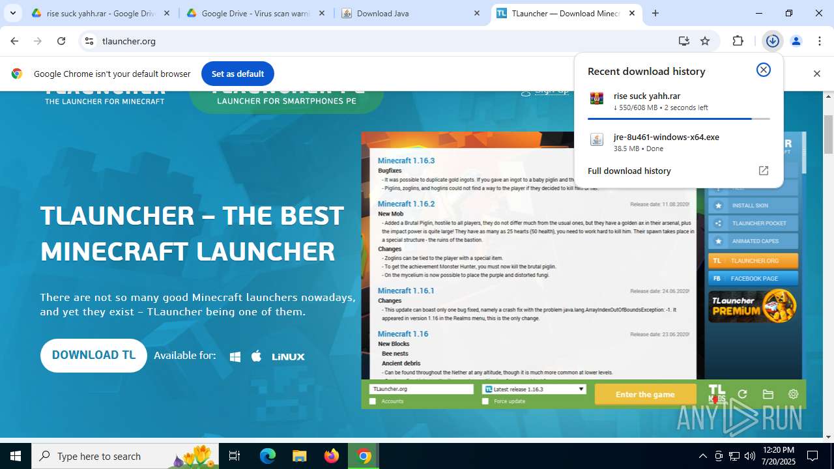Image resolution: width=834 pixels, height=469 pixels.
Task: Click the INSTALL SKIN button
Action: [753, 205]
